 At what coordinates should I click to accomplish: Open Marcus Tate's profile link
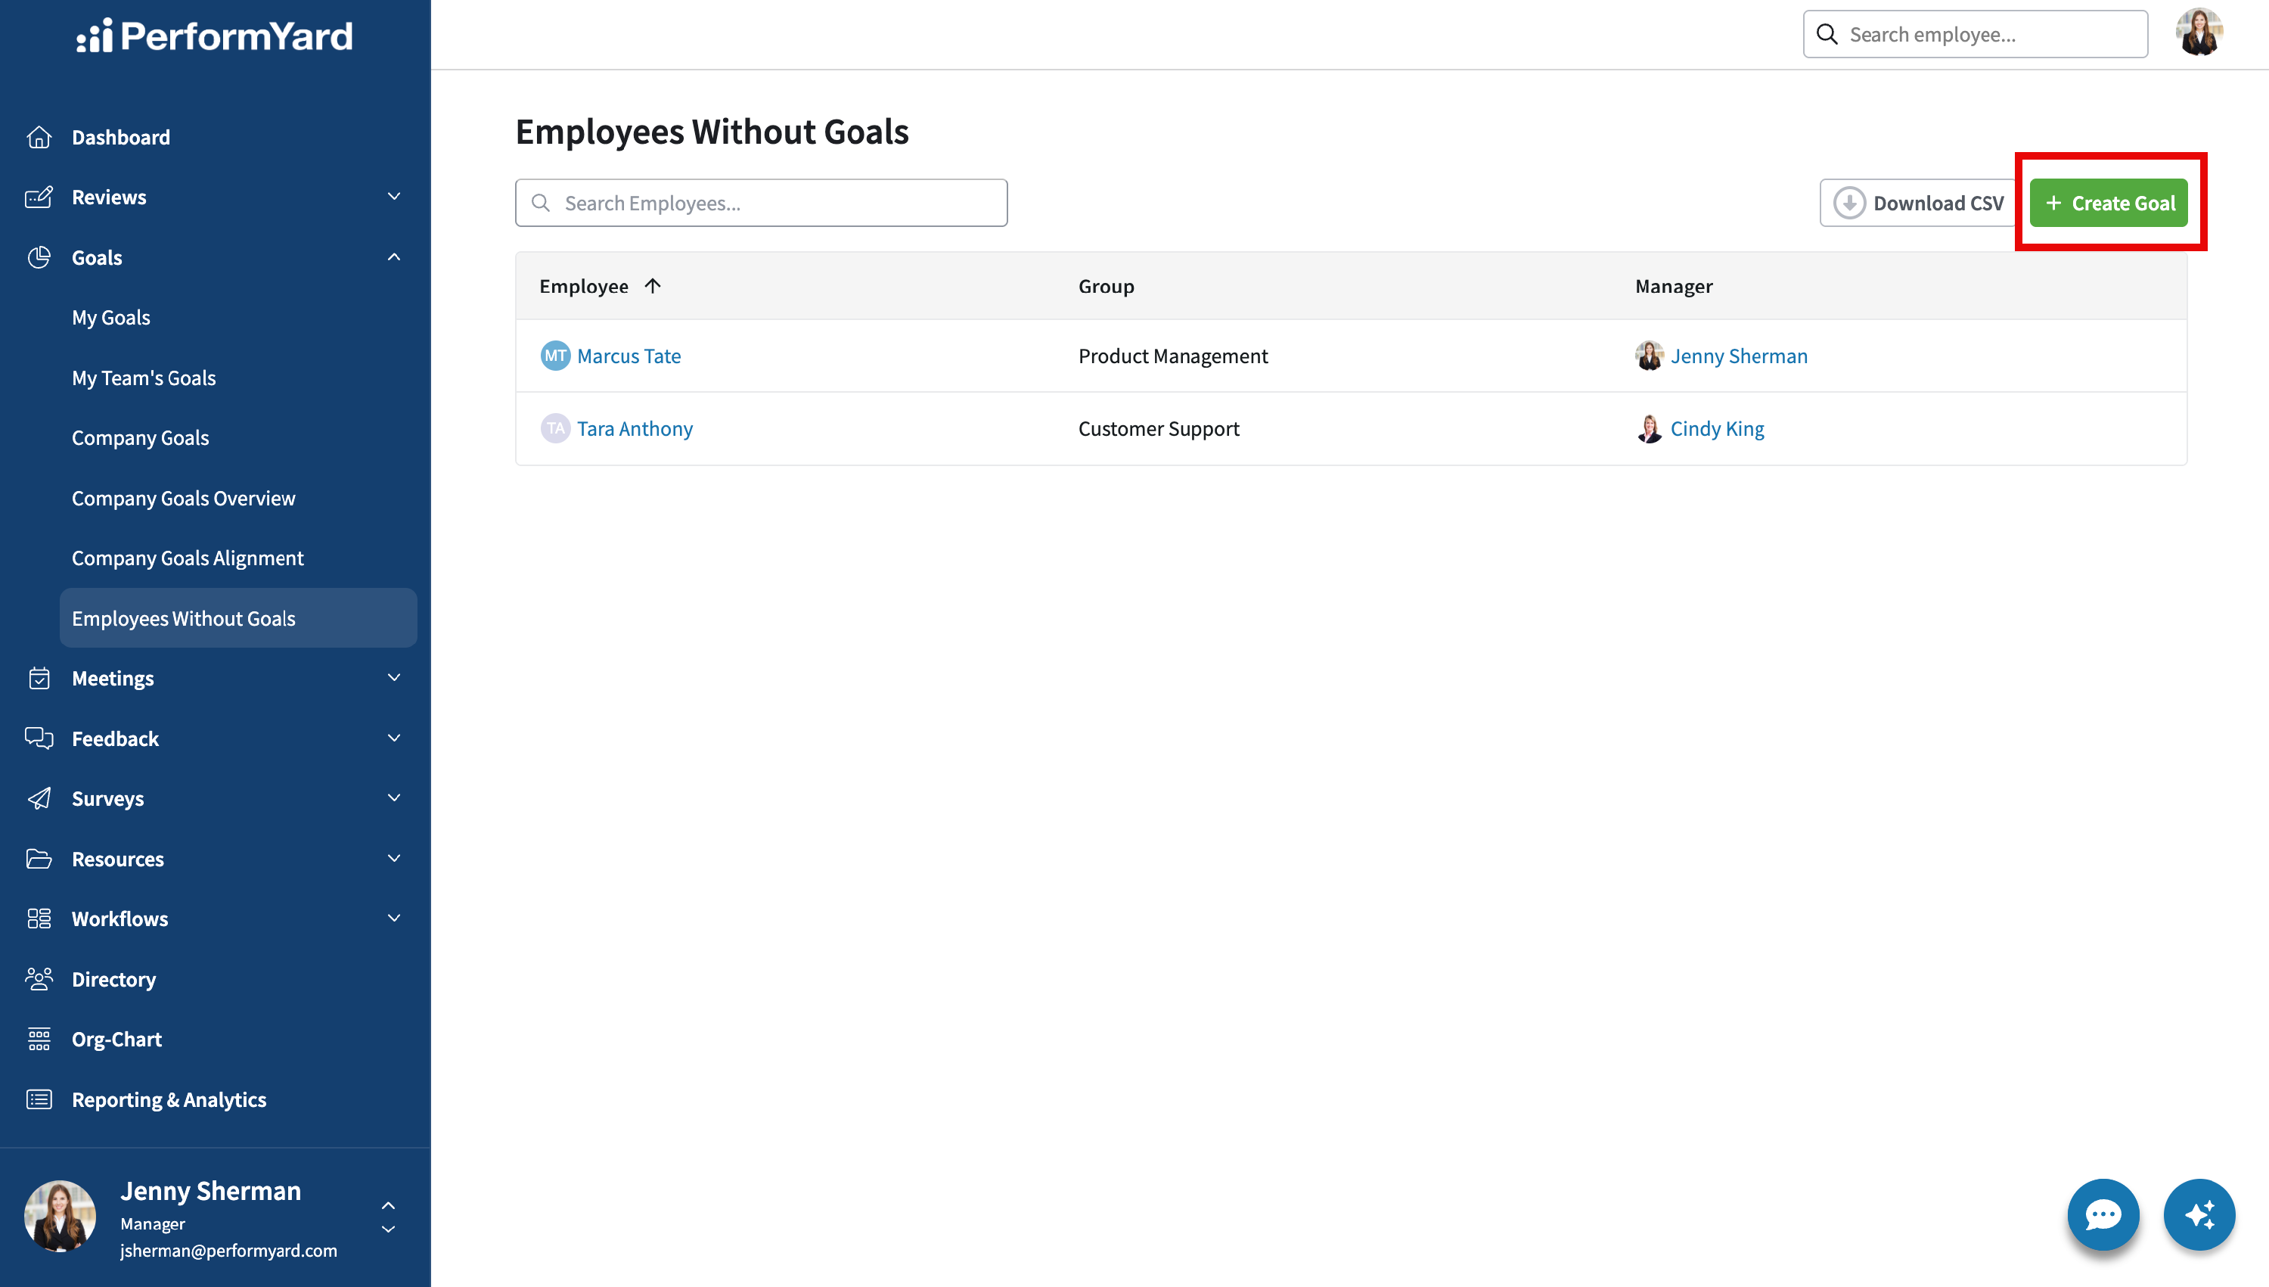click(629, 356)
